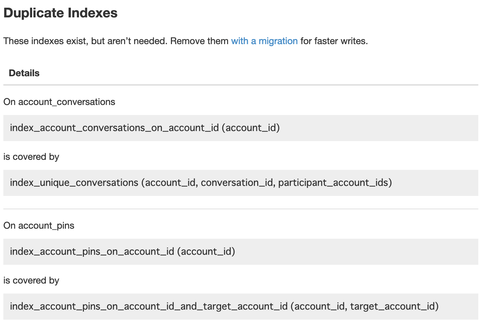Click the divider line above "On account_pins"
This screenshot has width=483, height=333.
click(x=241, y=209)
